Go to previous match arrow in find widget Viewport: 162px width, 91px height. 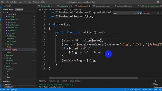coord(153,13)
